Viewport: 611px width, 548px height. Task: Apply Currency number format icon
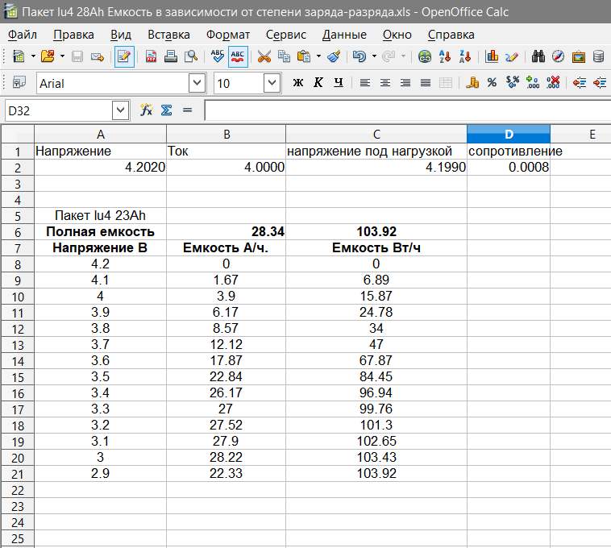coord(472,82)
